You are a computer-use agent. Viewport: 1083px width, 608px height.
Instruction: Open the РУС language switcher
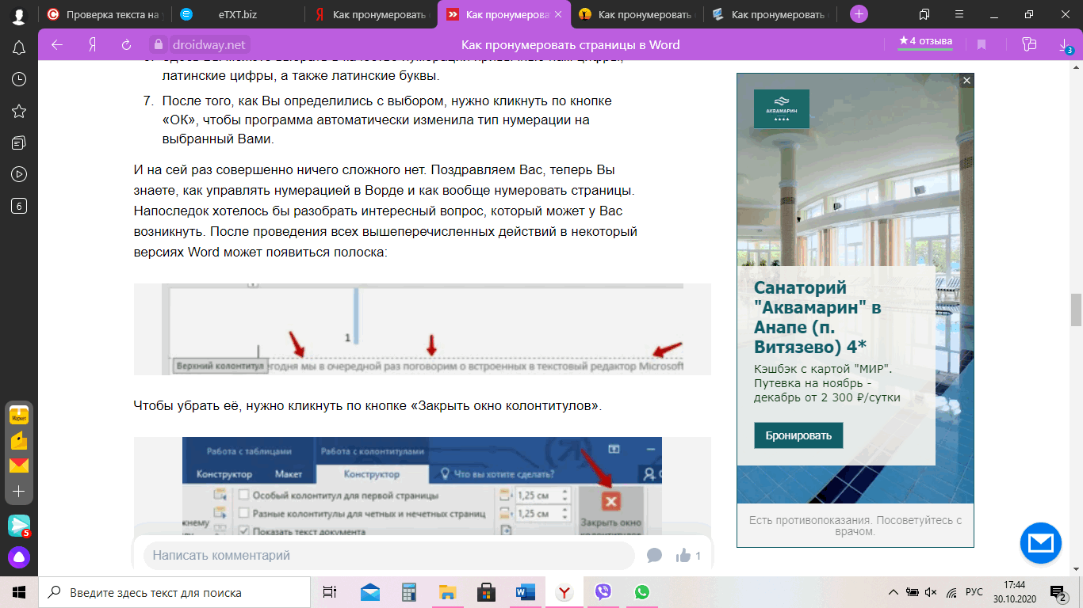(974, 592)
